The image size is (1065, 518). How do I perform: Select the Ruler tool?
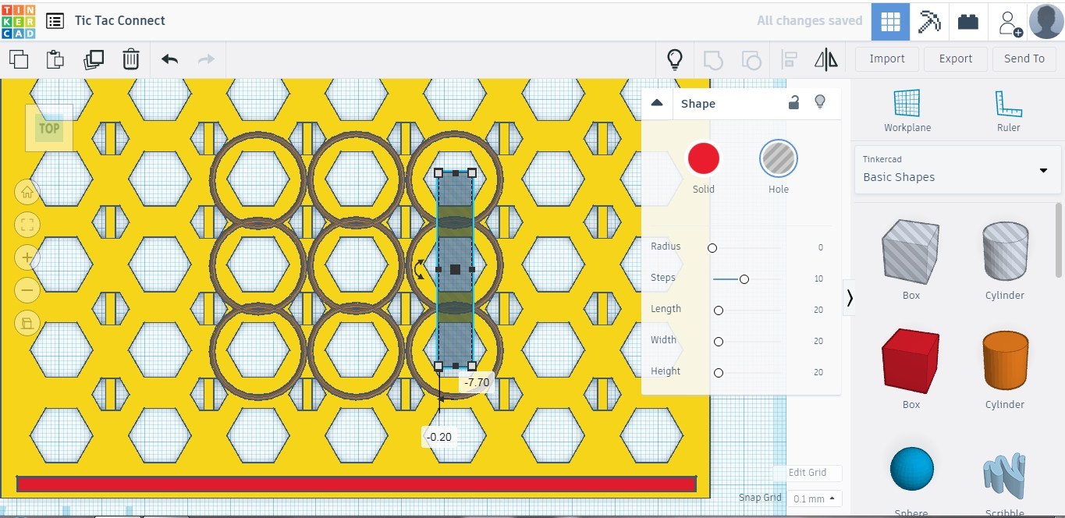tap(1008, 111)
